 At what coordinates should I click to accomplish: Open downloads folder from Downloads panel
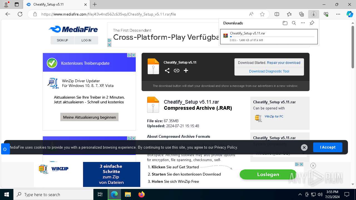(285, 23)
